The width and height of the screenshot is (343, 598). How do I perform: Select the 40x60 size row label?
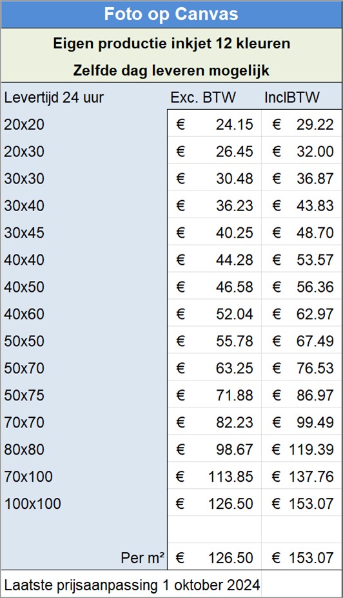point(84,313)
